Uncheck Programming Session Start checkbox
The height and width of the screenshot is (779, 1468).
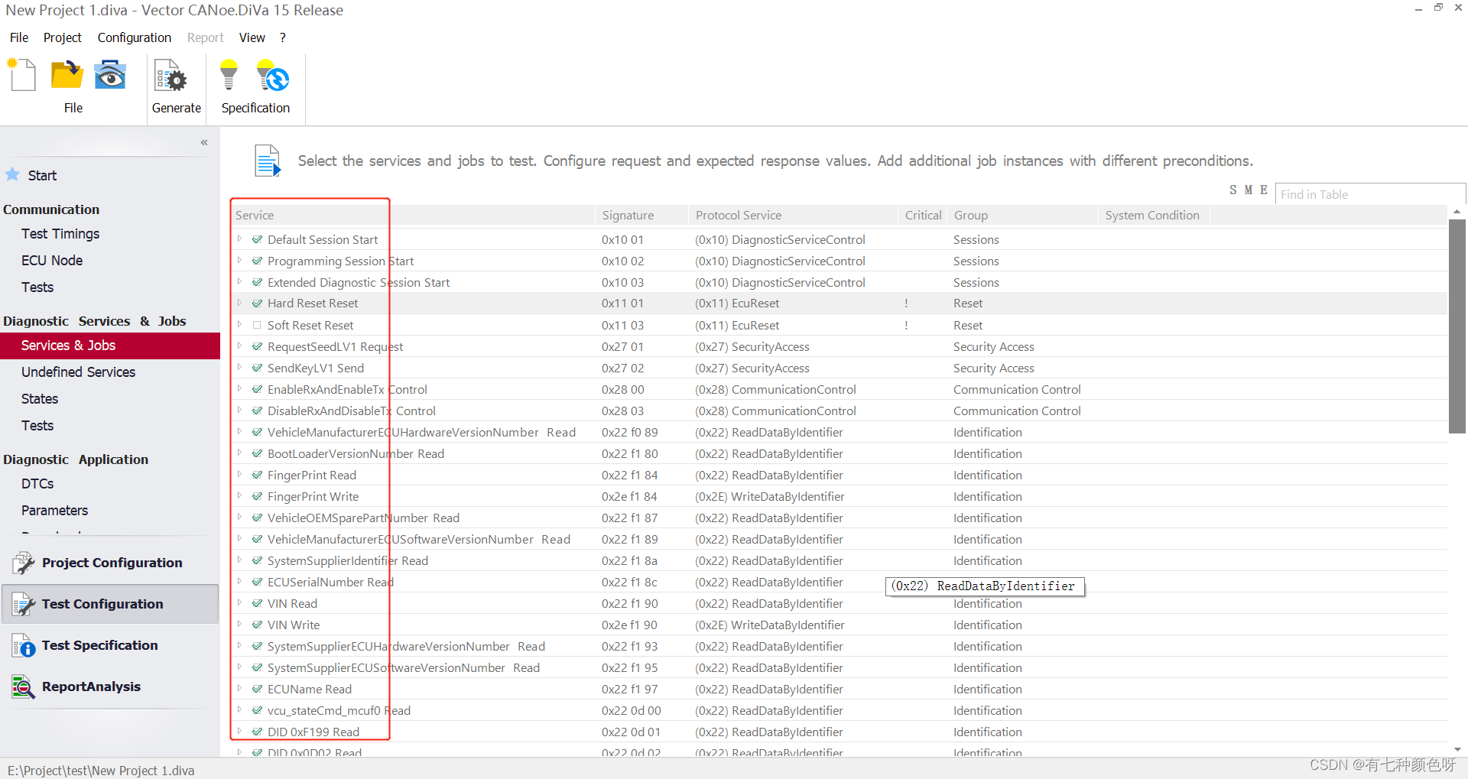tap(257, 261)
